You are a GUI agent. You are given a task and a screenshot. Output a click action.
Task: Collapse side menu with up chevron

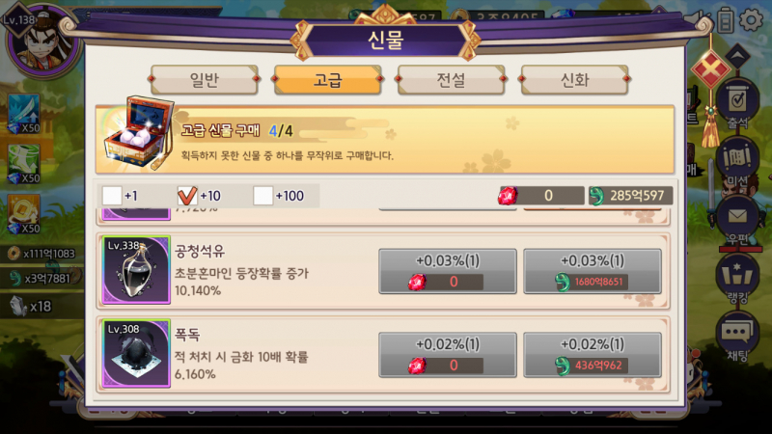(737, 55)
